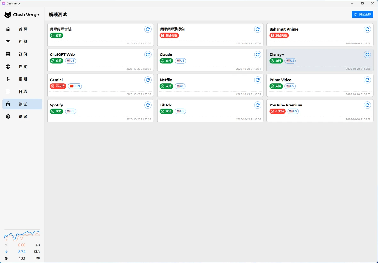Screen dimensions: 378x263
Task: Retest the ChatGPT Web unlock status
Action: click(x=148, y=54)
